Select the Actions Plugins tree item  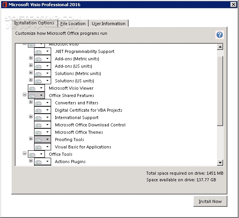70,162
